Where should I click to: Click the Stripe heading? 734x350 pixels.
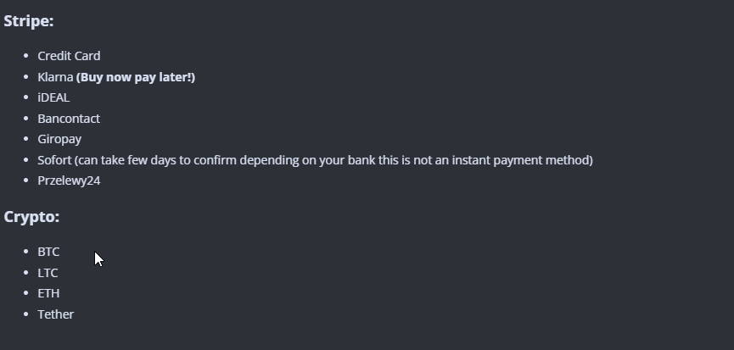(29, 21)
